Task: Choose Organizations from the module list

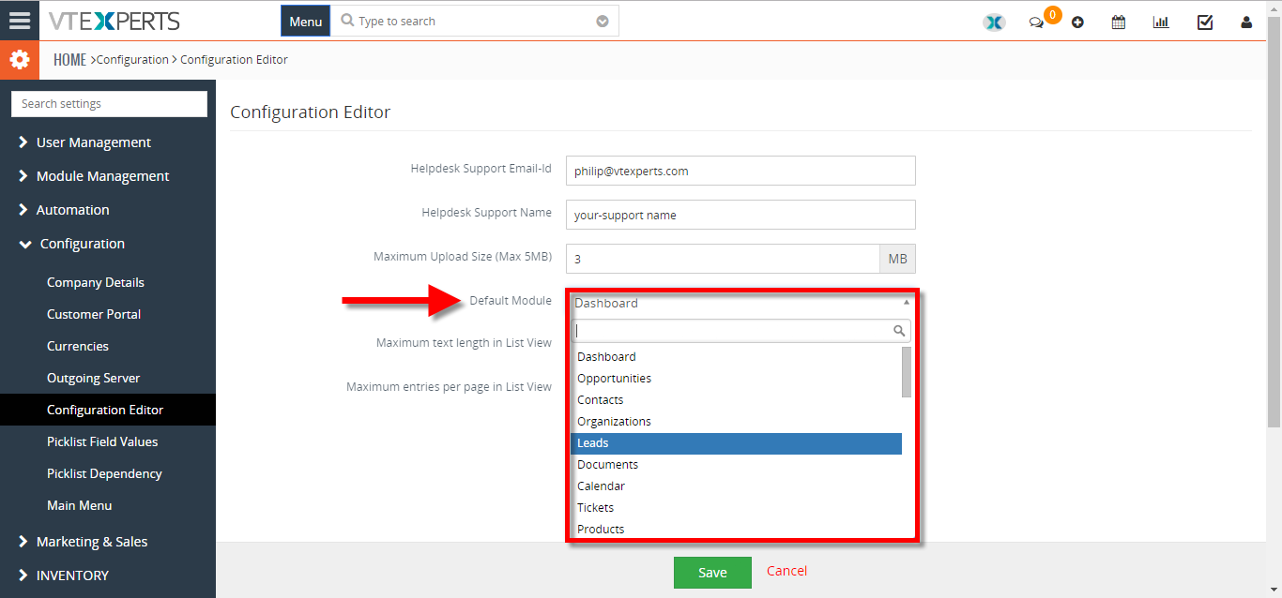Action: pyautogui.click(x=736, y=422)
